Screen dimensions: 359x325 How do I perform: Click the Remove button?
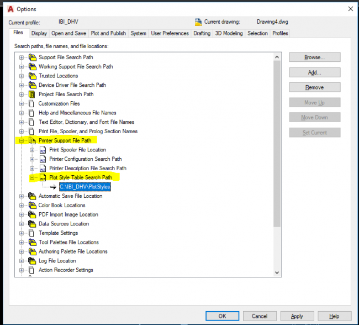pos(314,87)
